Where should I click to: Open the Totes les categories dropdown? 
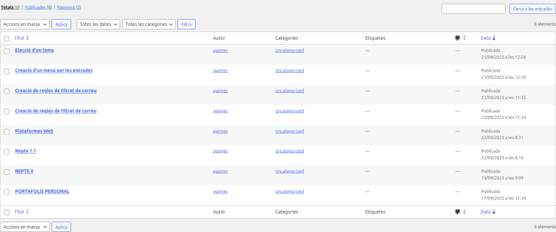pos(149,24)
